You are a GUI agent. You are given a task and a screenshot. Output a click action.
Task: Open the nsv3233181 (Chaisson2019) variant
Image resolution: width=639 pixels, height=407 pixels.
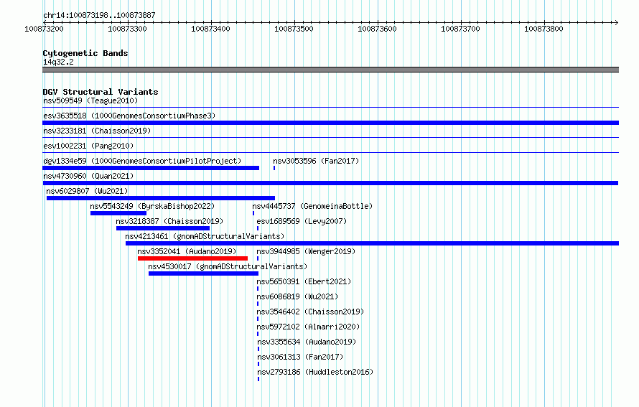click(x=97, y=131)
